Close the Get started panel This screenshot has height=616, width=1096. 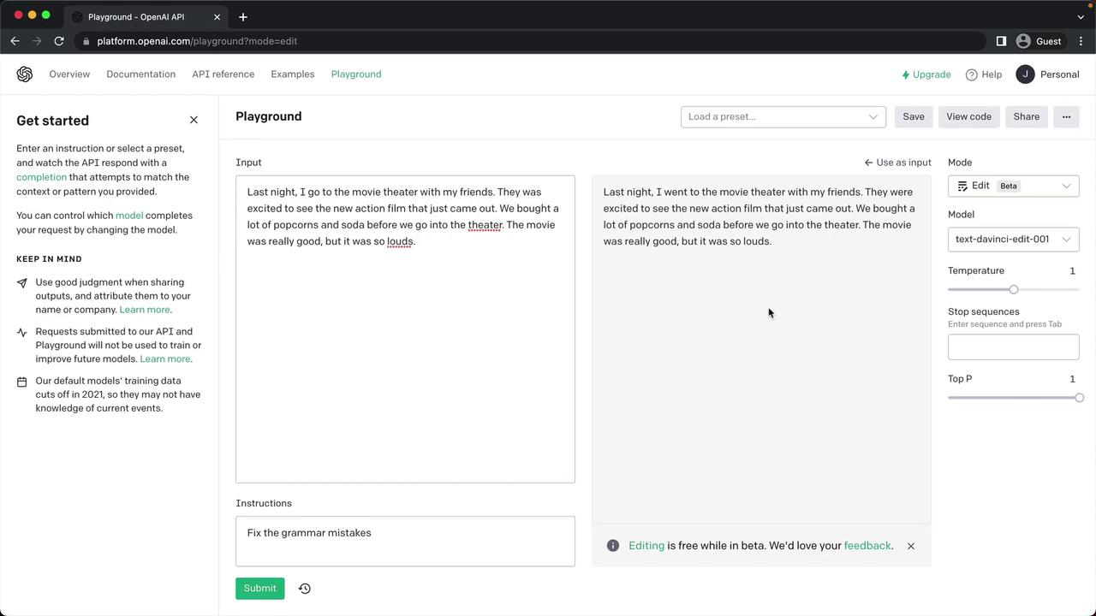tap(194, 120)
